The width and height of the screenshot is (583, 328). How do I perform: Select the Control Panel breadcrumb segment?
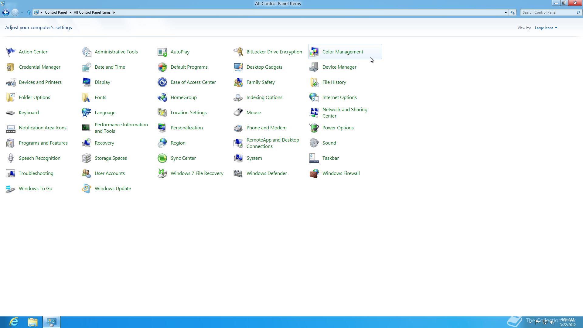[x=56, y=12]
